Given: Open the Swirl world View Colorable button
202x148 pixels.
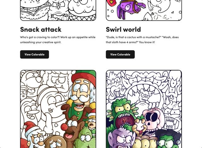Looking at the screenshot, I should pyautogui.click(x=120, y=54).
